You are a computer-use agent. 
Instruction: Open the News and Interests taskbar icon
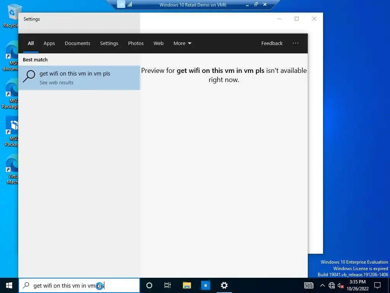308,285
